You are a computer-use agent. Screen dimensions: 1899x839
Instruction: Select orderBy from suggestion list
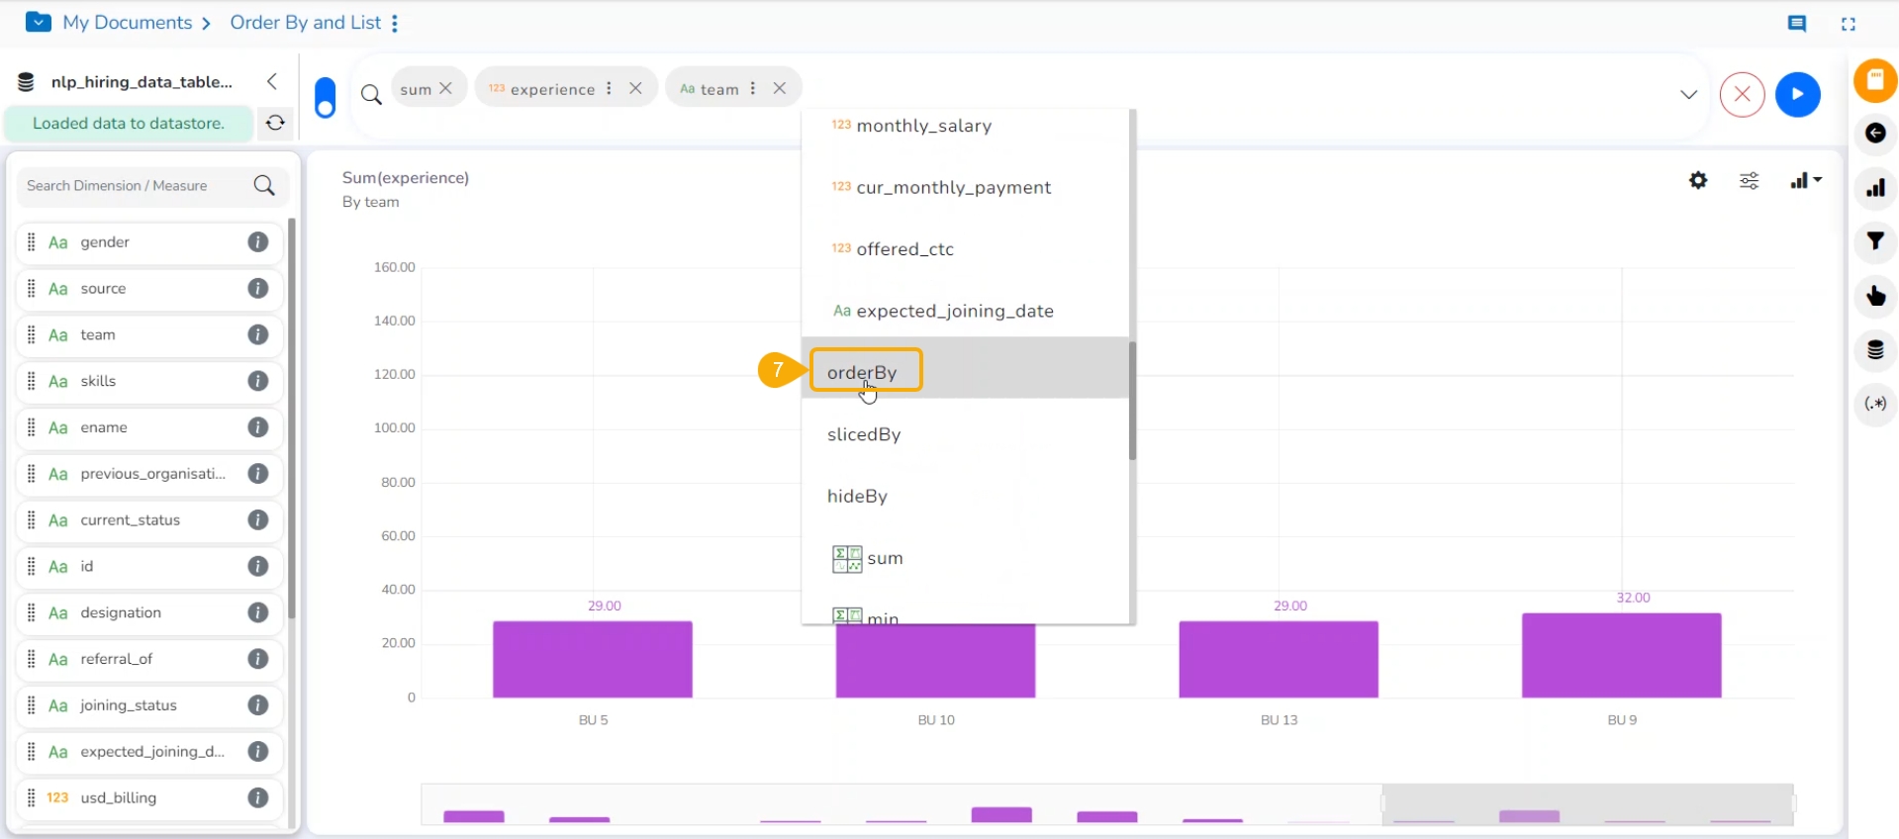(x=862, y=373)
